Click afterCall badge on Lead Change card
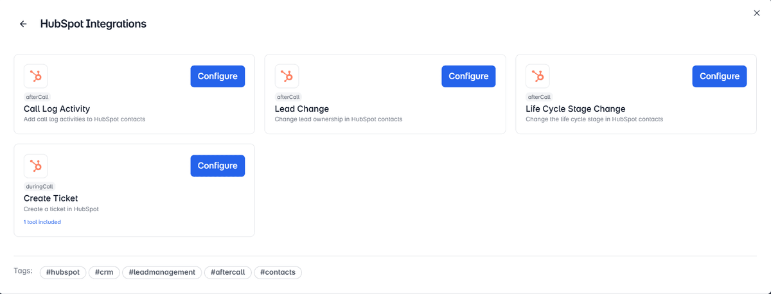Image resolution: width=771 pixels, height=294 pixels. pos(288,97)
